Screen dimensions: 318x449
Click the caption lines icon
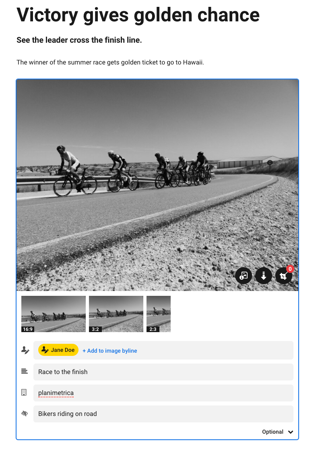click(25, 371)
